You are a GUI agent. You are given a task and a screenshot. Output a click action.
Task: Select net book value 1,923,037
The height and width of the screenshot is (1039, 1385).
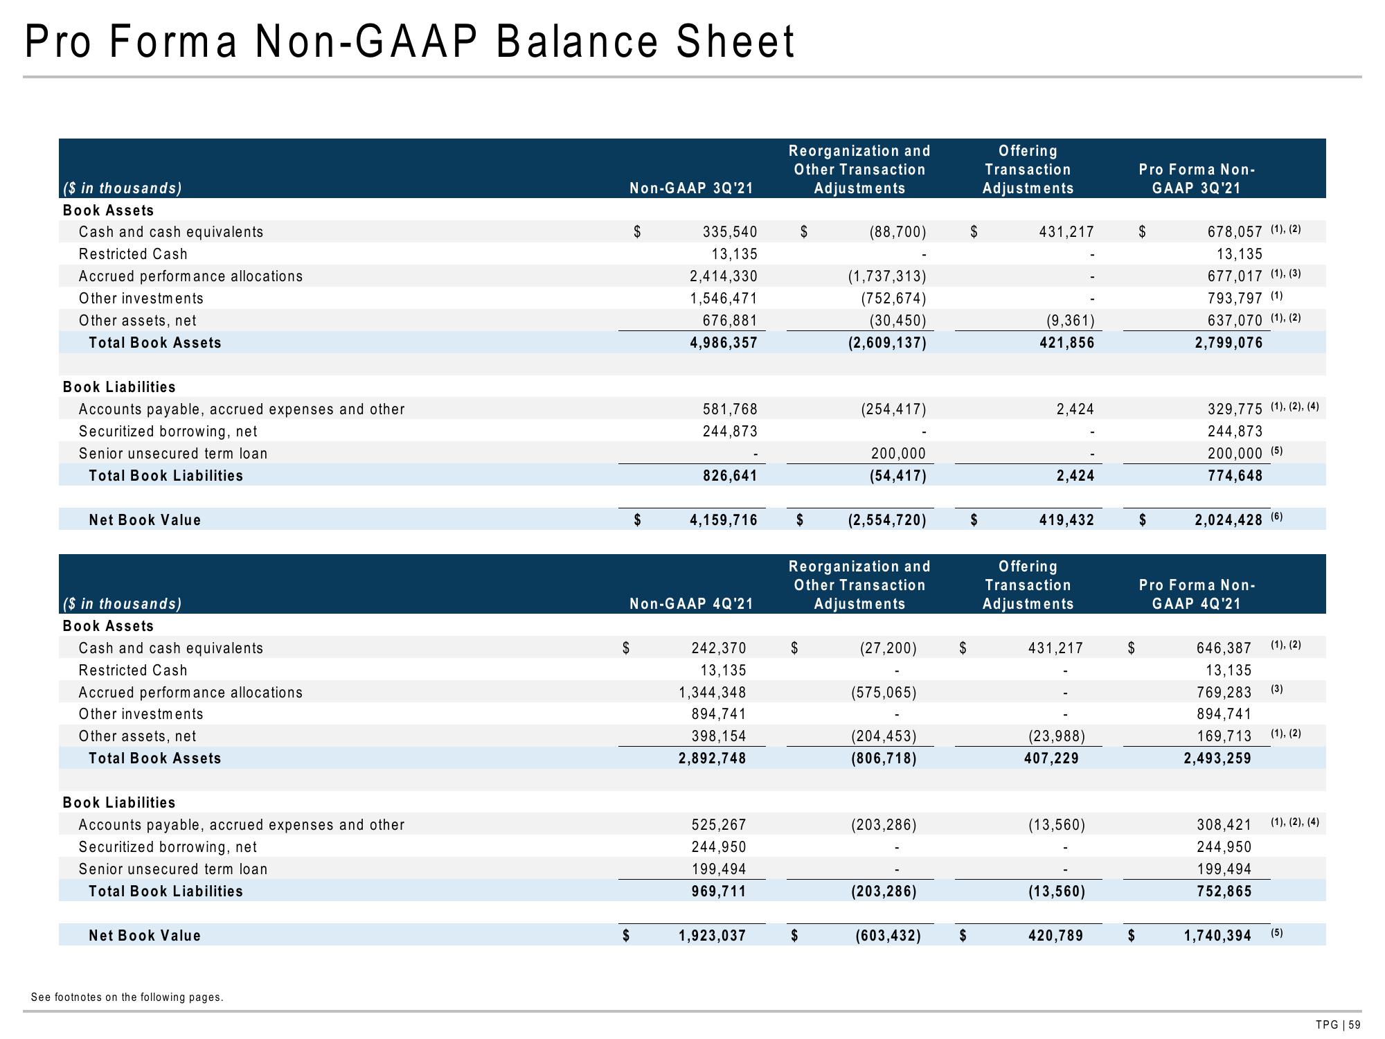(x=713, y=936)
